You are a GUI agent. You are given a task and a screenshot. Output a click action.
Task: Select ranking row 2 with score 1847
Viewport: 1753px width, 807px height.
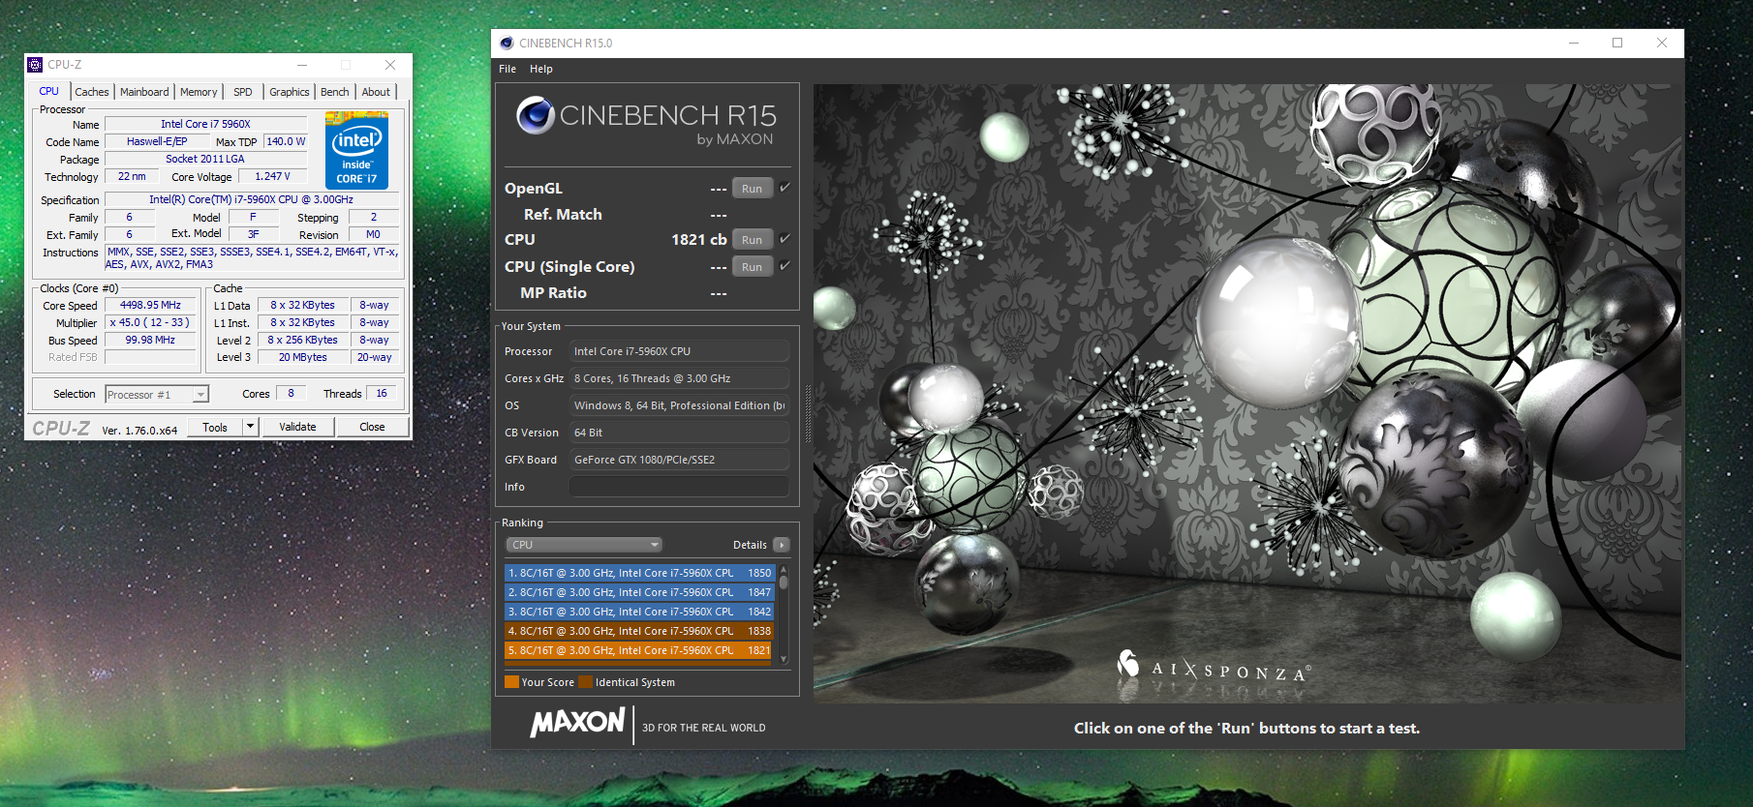(639, 592)
